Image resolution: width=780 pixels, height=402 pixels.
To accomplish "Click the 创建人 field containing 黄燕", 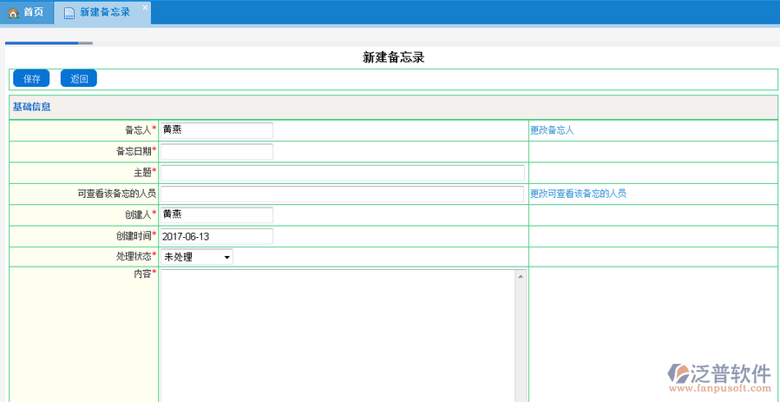I will (216, 214).
